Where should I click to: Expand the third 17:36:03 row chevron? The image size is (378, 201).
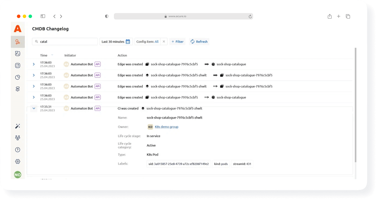pyautogui.click(x=34, y=86)
